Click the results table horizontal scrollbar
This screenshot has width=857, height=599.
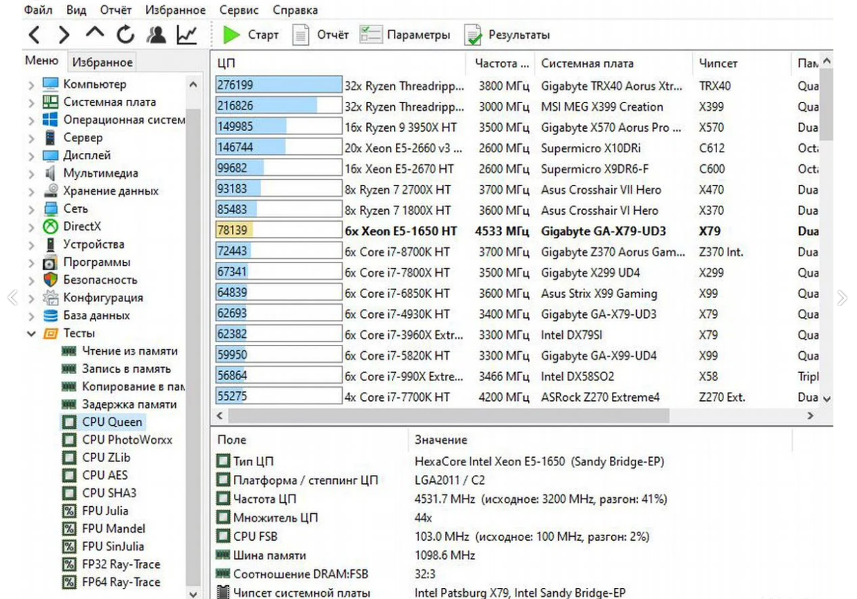coord(447,416)
